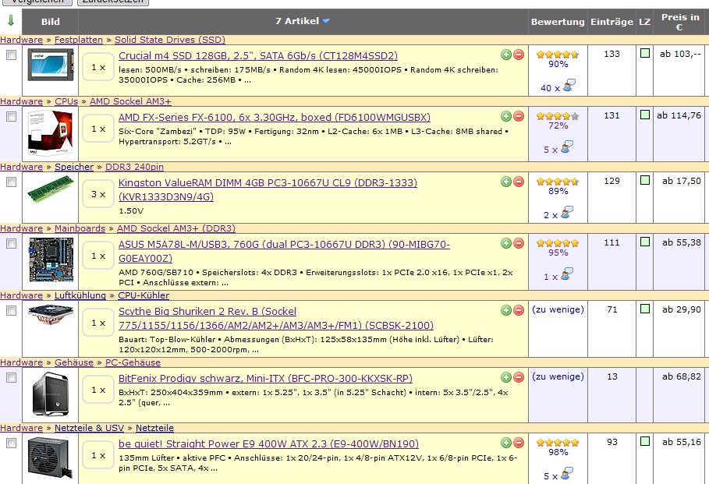Select checkbox for Scythe Big Shuriken row
Viewport: 709px width, 484px height.
pyautogui.click(x=11, y=310)
